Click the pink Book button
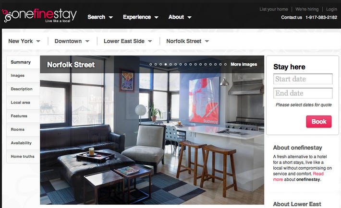Viewport: 341px width, 208px height. pyautogui.click(x=319, y=122)
